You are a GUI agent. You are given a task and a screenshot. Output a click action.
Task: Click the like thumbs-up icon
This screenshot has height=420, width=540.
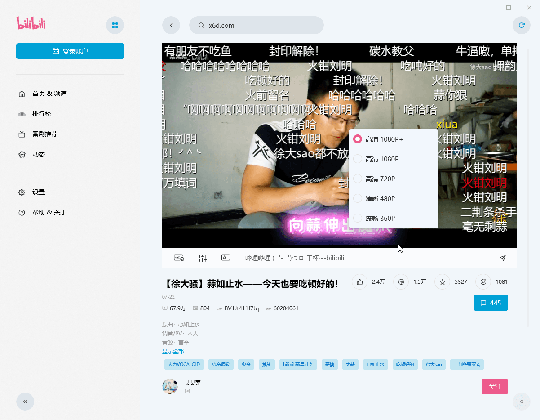click(x=359, y=282)
